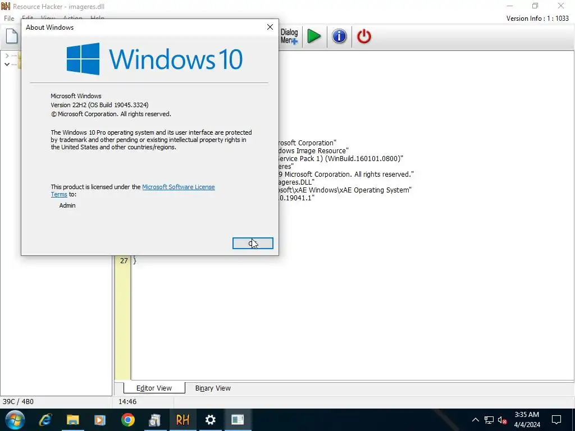Click line number 27 in the editor gutter
This screenshot has width=575, height=431.
[x=124, y=261]
